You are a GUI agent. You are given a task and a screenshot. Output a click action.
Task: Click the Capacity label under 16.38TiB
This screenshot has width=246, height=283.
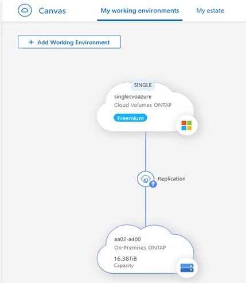124,266
